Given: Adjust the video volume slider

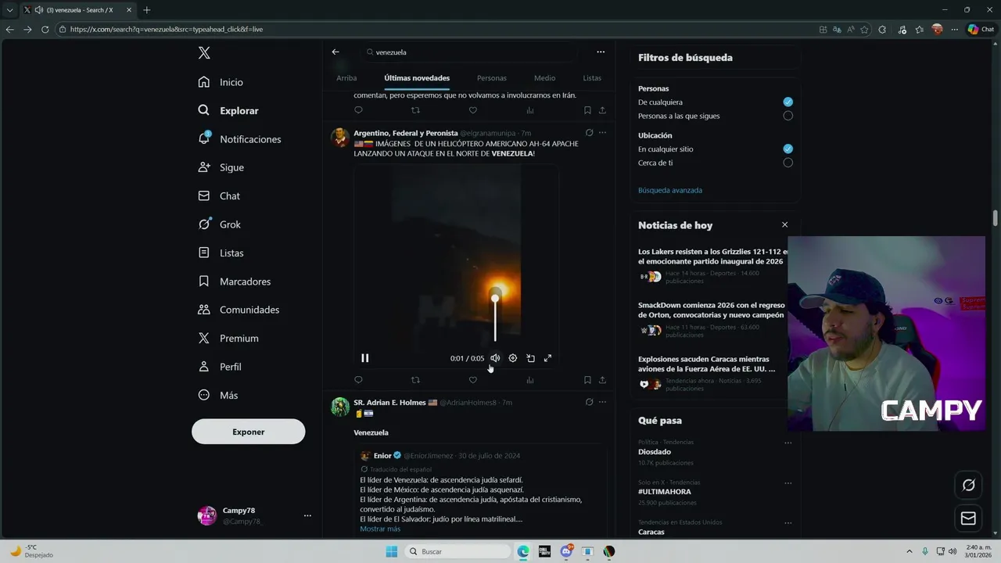Looking at the screenshot, I should tap(495, 317).
